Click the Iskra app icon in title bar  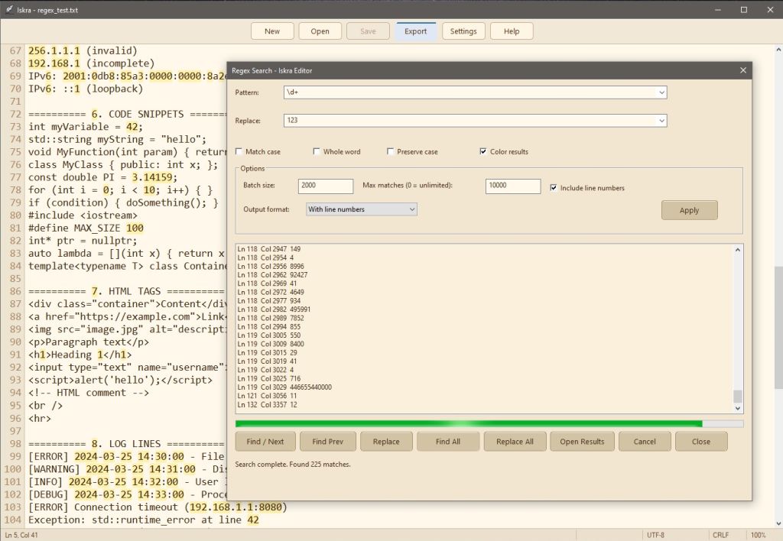[9, 10]
